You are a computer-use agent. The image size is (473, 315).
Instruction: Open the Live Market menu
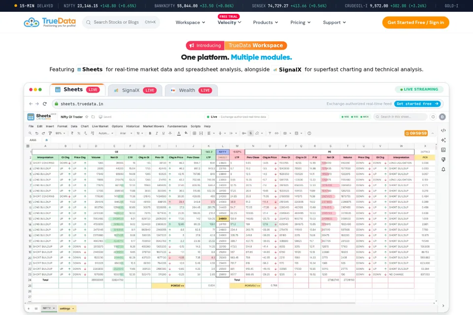tap(100, 126)
